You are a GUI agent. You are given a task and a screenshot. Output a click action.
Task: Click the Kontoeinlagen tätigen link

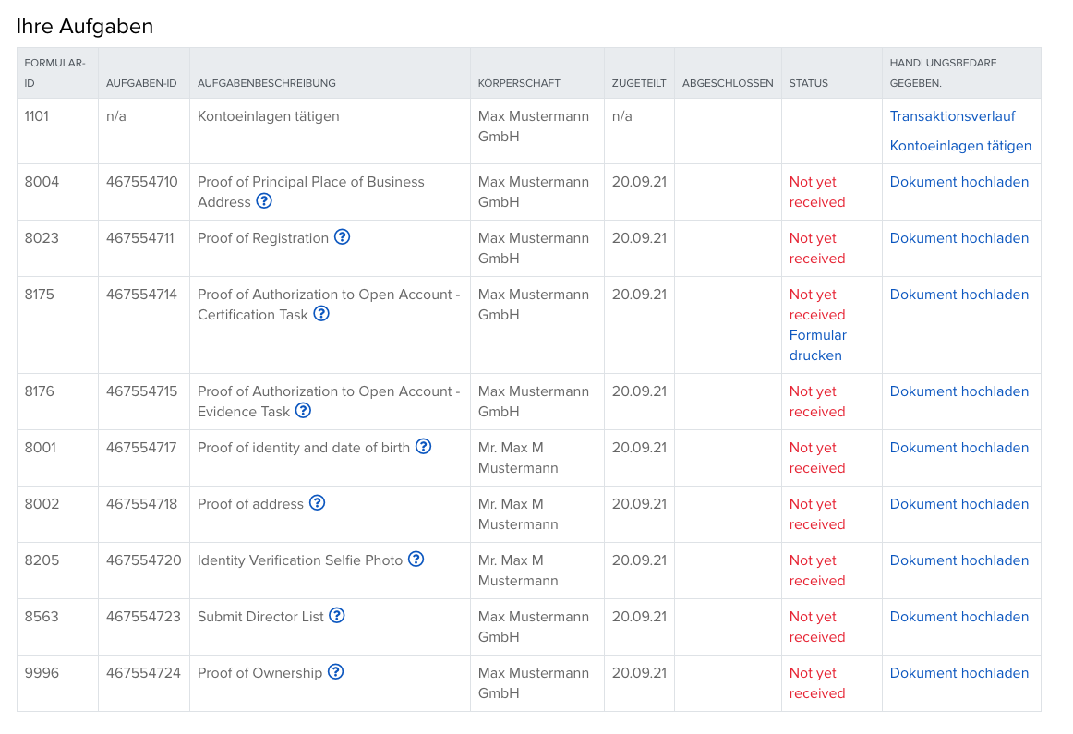(x=960, y=146)
